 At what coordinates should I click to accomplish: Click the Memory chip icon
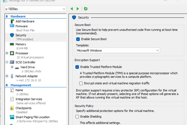click(12, 44)
